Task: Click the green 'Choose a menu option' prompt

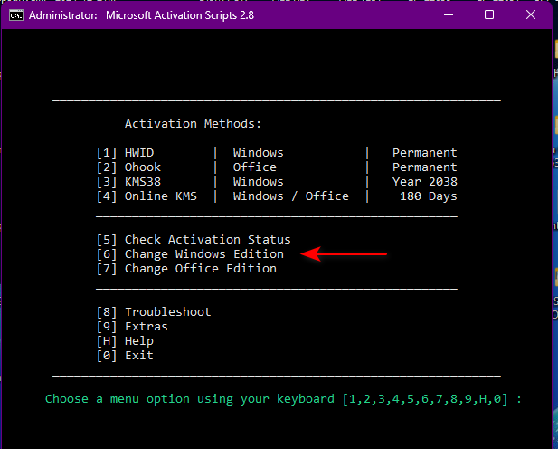Action: [283, 398]
